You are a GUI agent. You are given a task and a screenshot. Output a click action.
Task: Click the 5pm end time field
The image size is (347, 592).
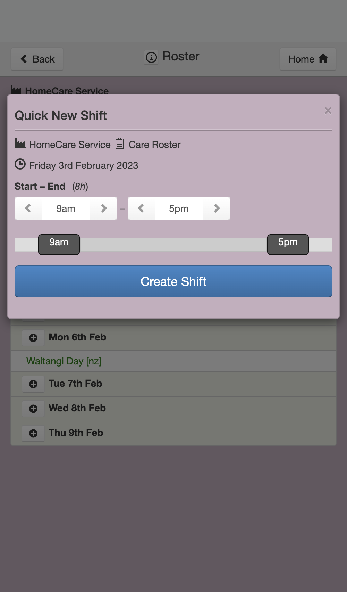click(x=179, y=208)
